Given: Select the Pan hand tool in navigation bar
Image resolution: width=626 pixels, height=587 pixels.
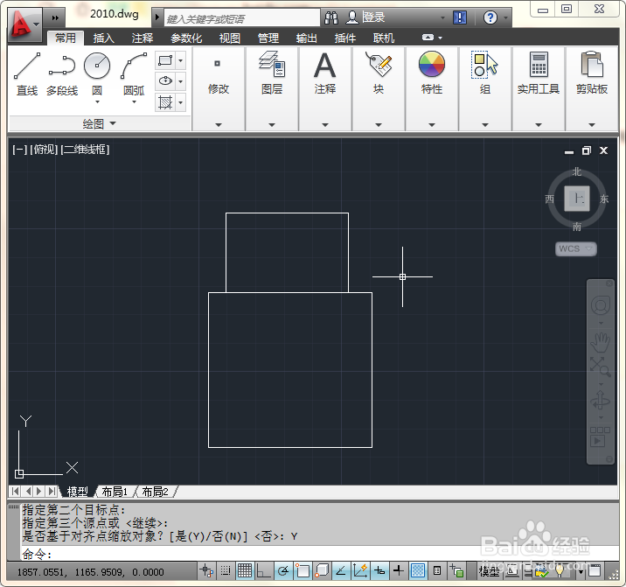Looking at the screenshot, I should (600, 342).
